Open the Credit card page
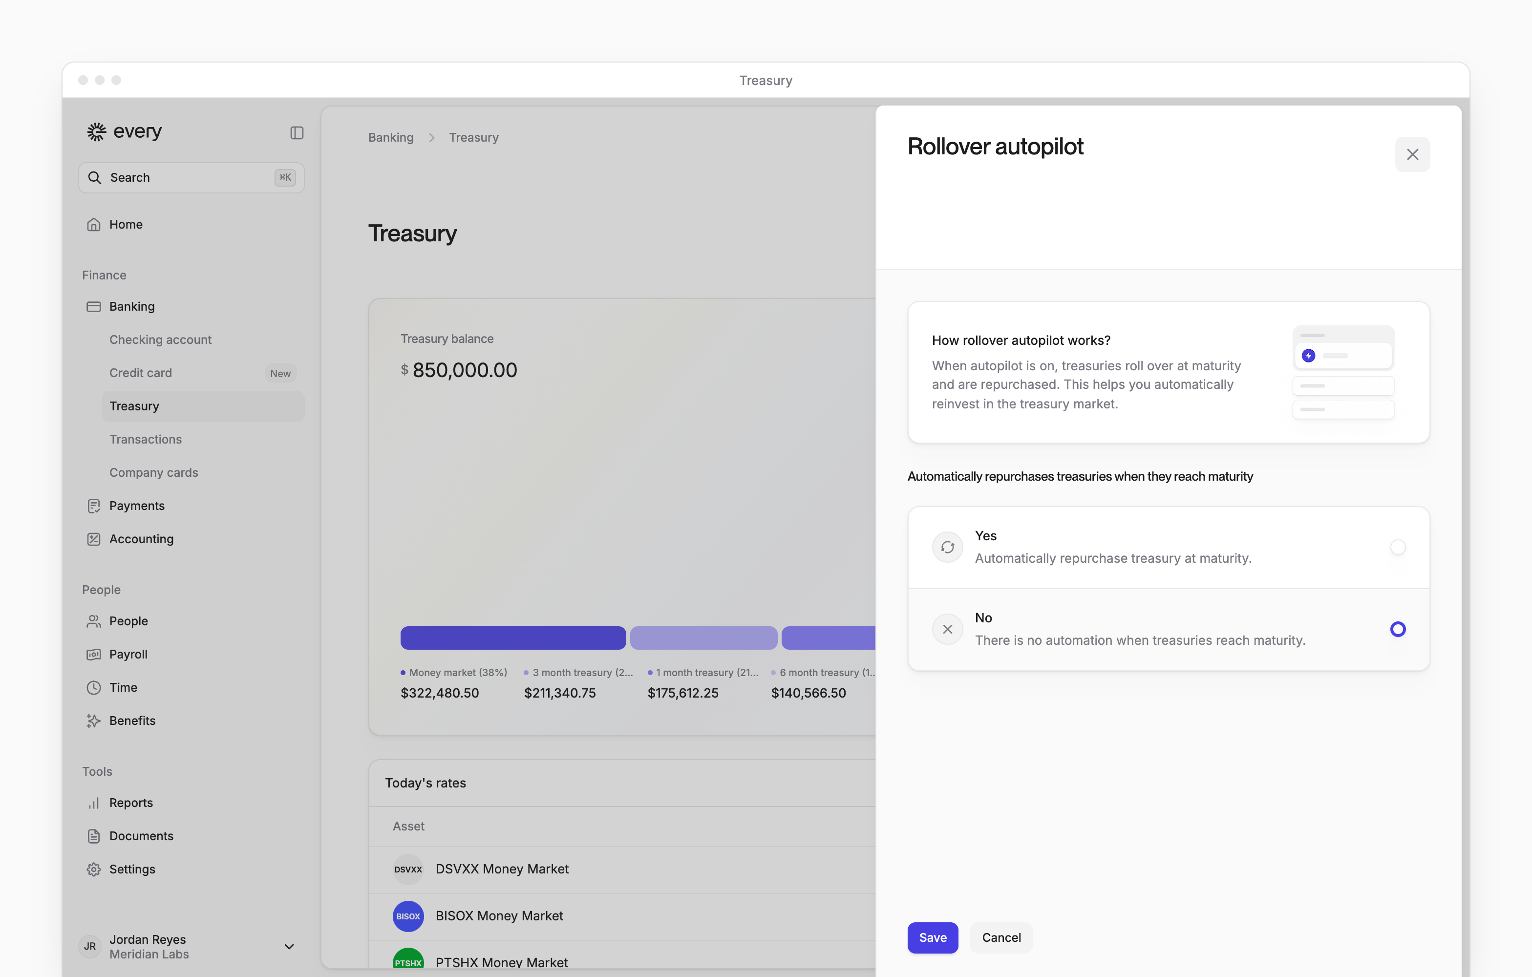 pyautogui.click(x=203, y=373)
